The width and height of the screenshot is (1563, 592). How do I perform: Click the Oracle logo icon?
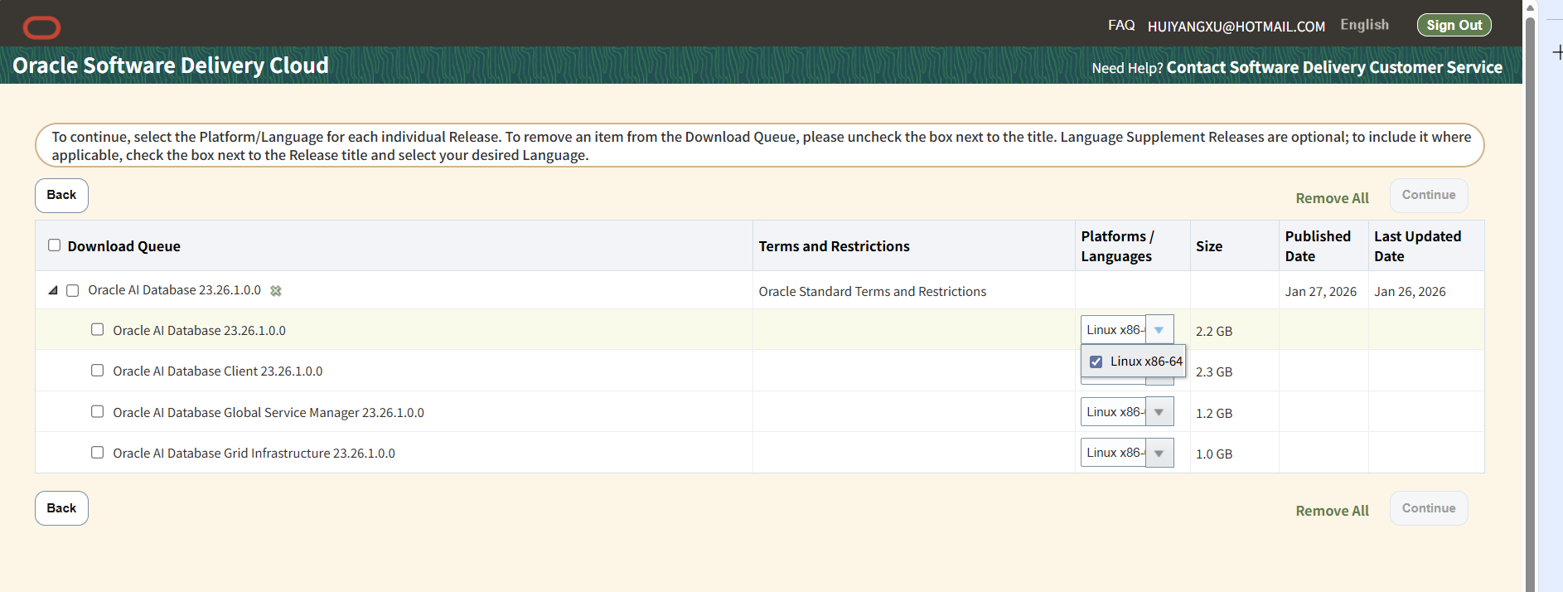coord(41,27)
